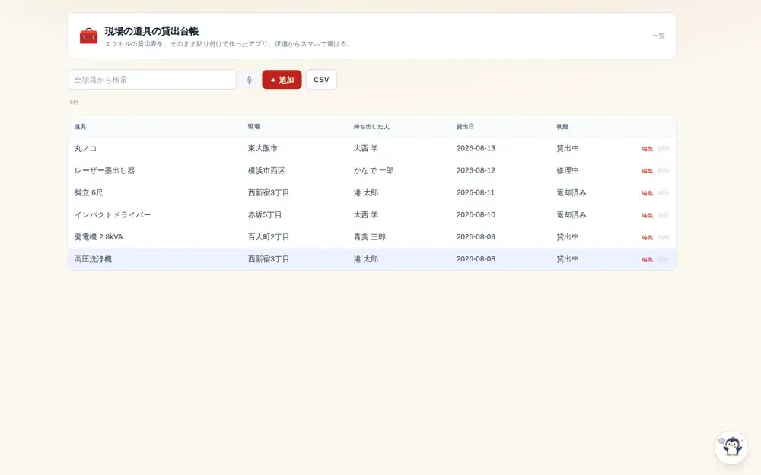Viewport: 761px width, 475px height.
Task: Delete the インパクトドライバー row
Action: [663, 215]
